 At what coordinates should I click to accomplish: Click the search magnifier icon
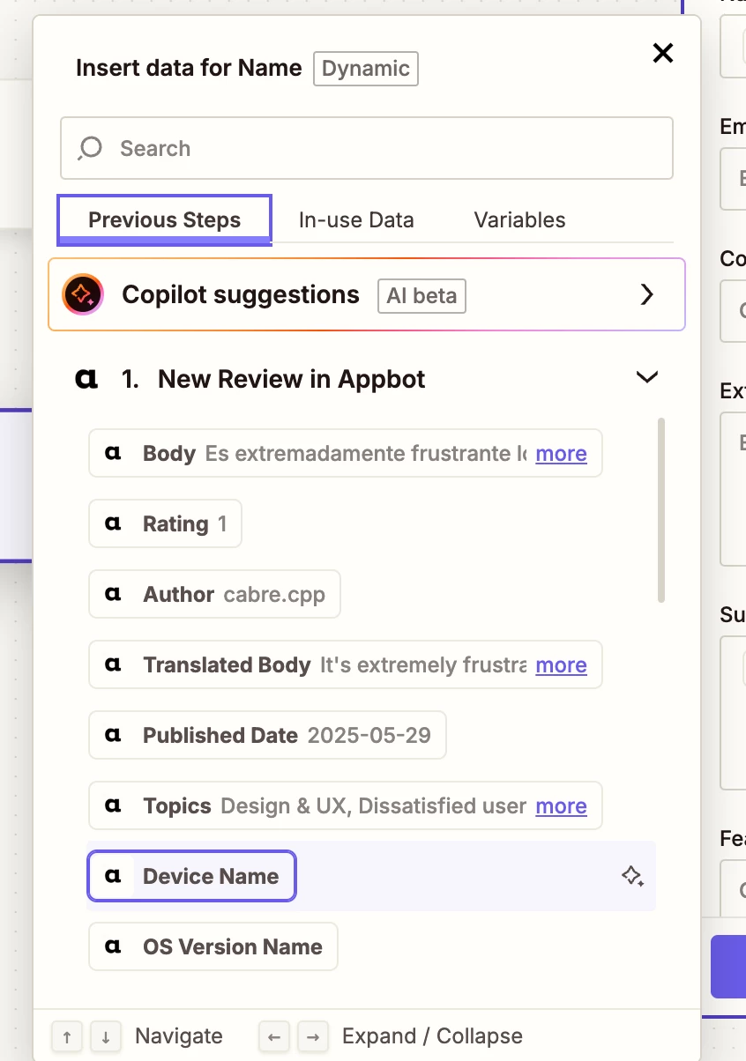90,148
